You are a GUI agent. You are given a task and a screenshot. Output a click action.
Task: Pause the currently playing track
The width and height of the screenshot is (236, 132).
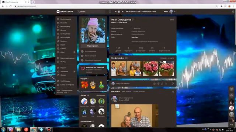(119, 11)
